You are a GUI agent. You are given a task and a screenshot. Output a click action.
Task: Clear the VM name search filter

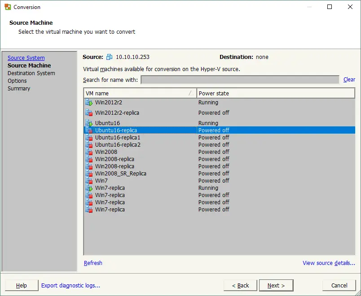349,79
